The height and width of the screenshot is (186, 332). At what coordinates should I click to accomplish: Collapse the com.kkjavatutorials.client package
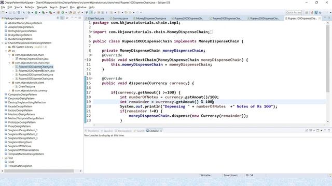point(9,83)
